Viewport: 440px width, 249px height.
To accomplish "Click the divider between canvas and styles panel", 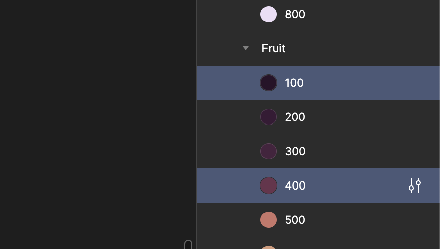I will [197, 125].
